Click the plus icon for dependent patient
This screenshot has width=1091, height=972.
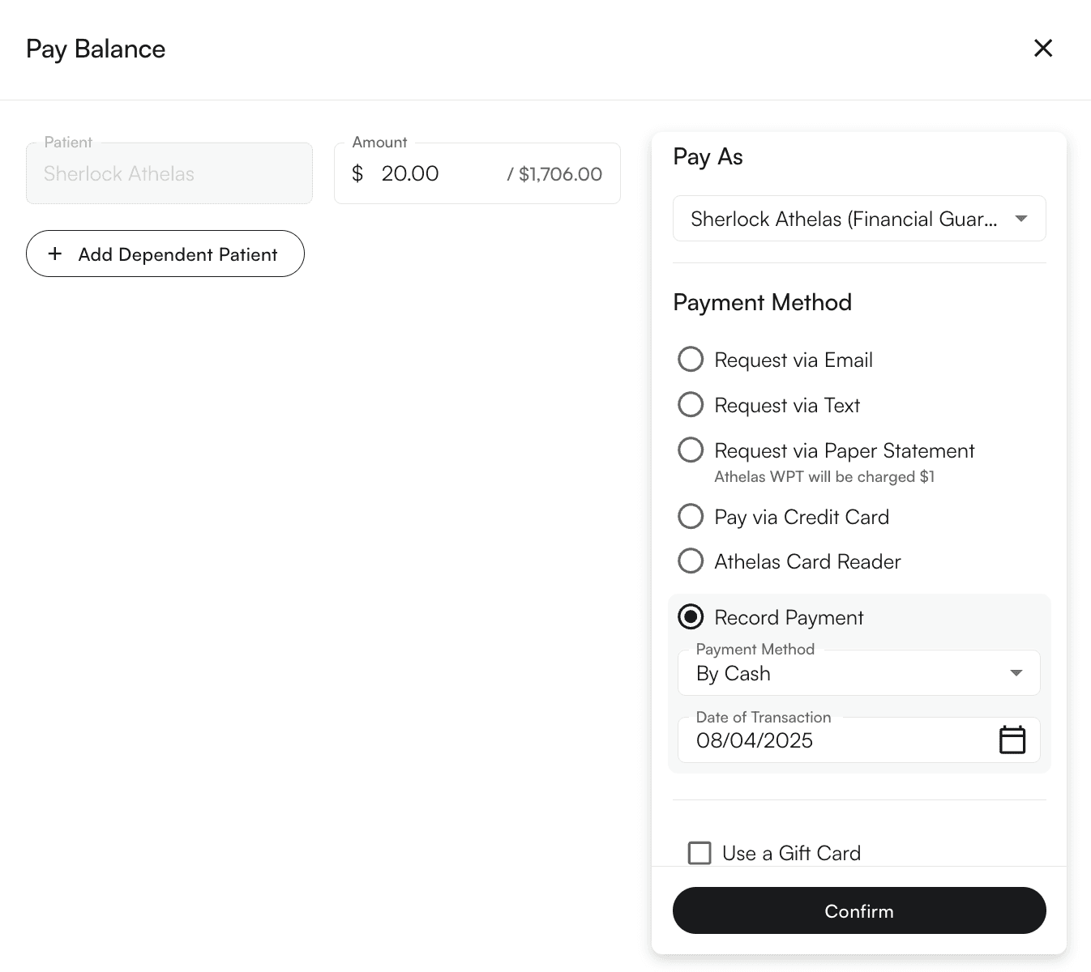point(55,254)
